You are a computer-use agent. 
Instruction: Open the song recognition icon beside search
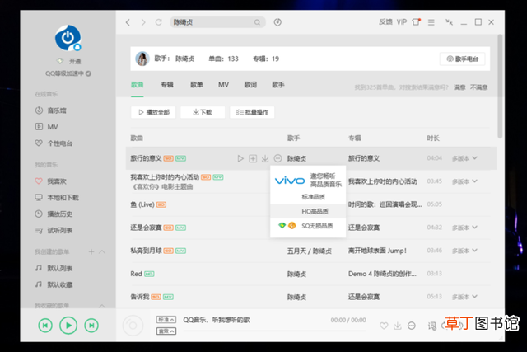click(277, 22)
